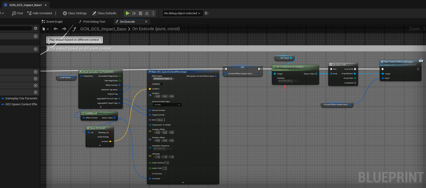426x188 pixels.
Task: Collapse Make GES_SpawnContextEffectsInput node pins
Action: [x=183, y=183]
